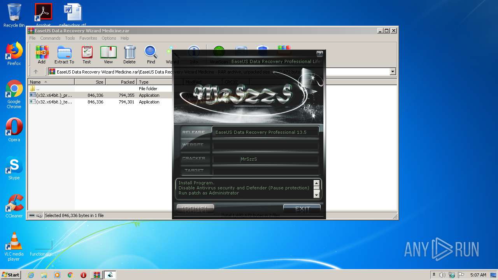Click the empty TARGET field
This screenshot has width=498, height=280.
(x=265, y=171)
